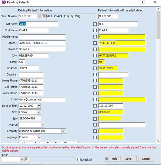Click the existing First Name CLARA field
Viewport: 161px width, 165px height.
(34, 31)
